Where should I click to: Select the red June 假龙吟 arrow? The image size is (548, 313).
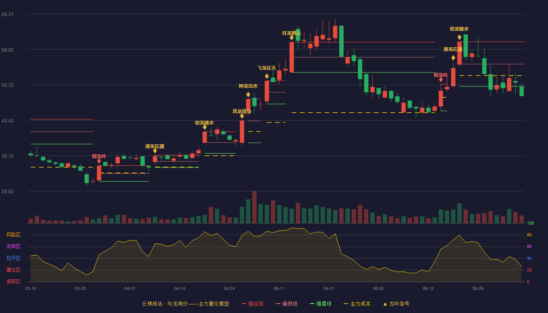441,80
